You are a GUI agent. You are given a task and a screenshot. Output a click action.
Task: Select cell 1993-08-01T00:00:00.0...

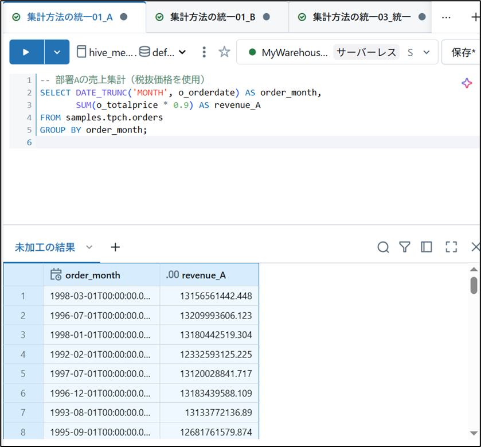(101, 413)
